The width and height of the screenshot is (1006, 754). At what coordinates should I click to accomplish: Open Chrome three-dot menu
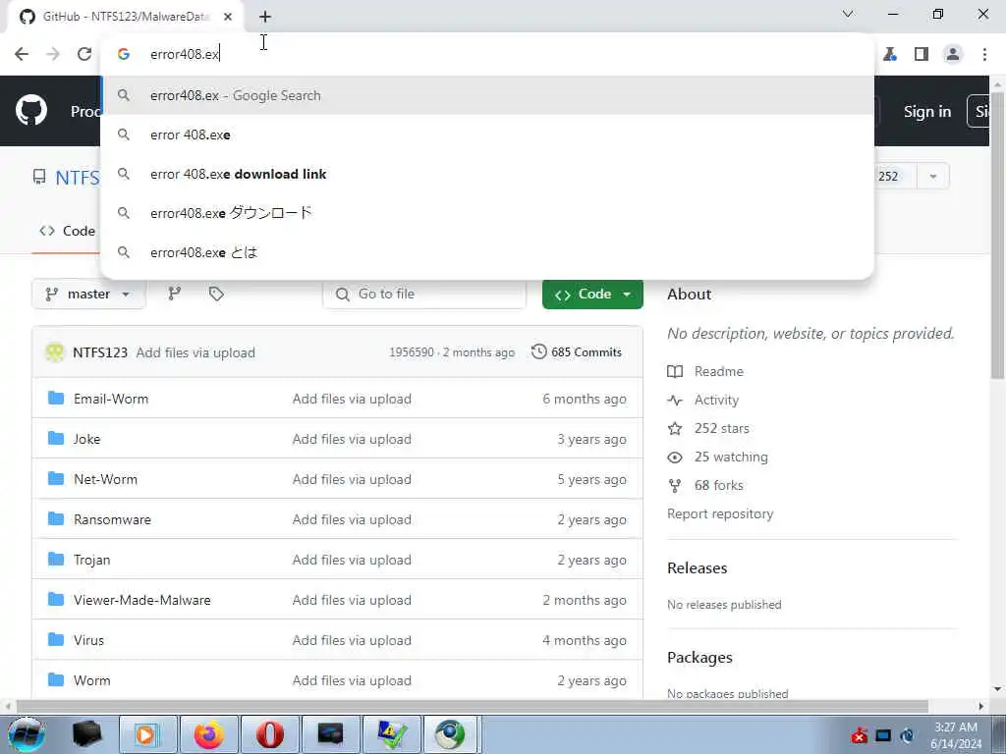coord(984,54)
